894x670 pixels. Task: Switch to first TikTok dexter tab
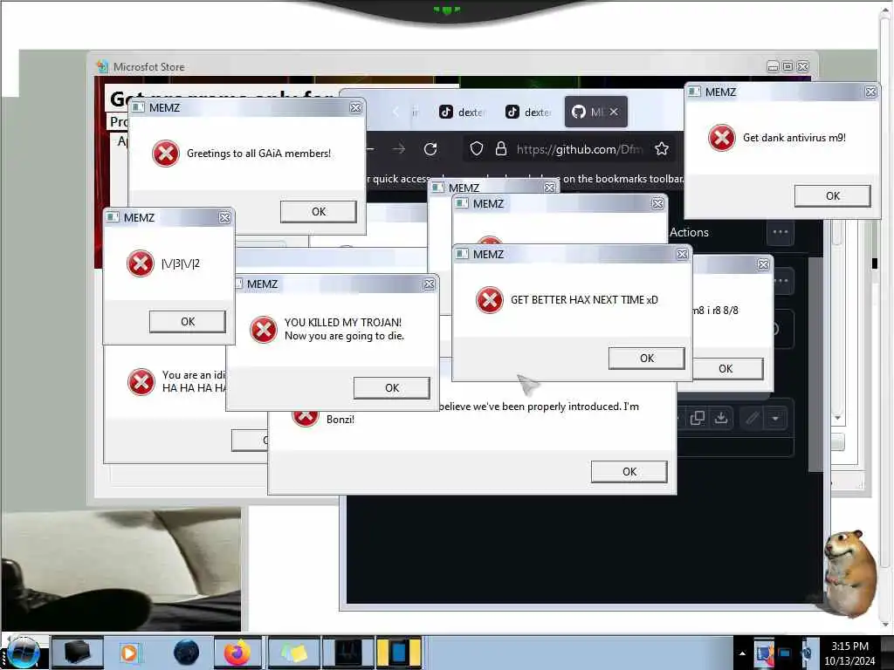[462, 113]
